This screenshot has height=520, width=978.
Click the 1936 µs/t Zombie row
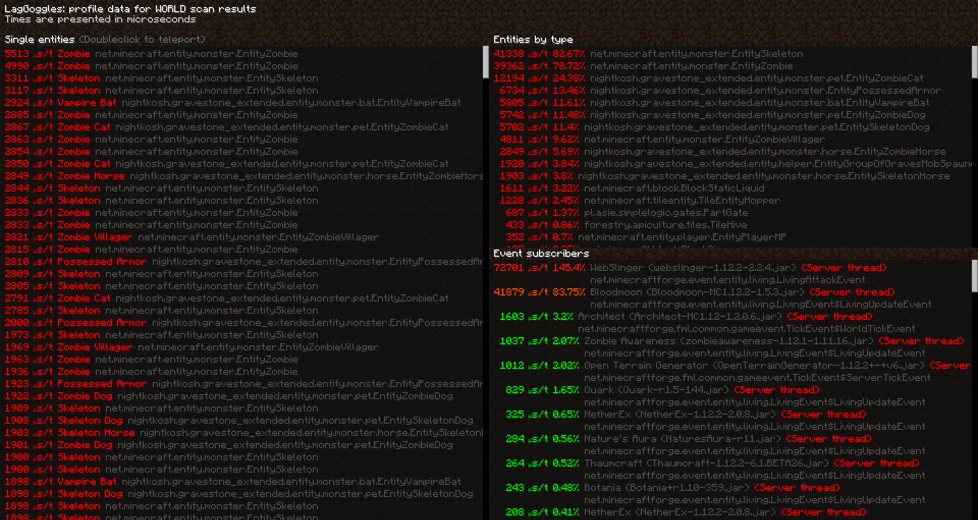(151, 371)
